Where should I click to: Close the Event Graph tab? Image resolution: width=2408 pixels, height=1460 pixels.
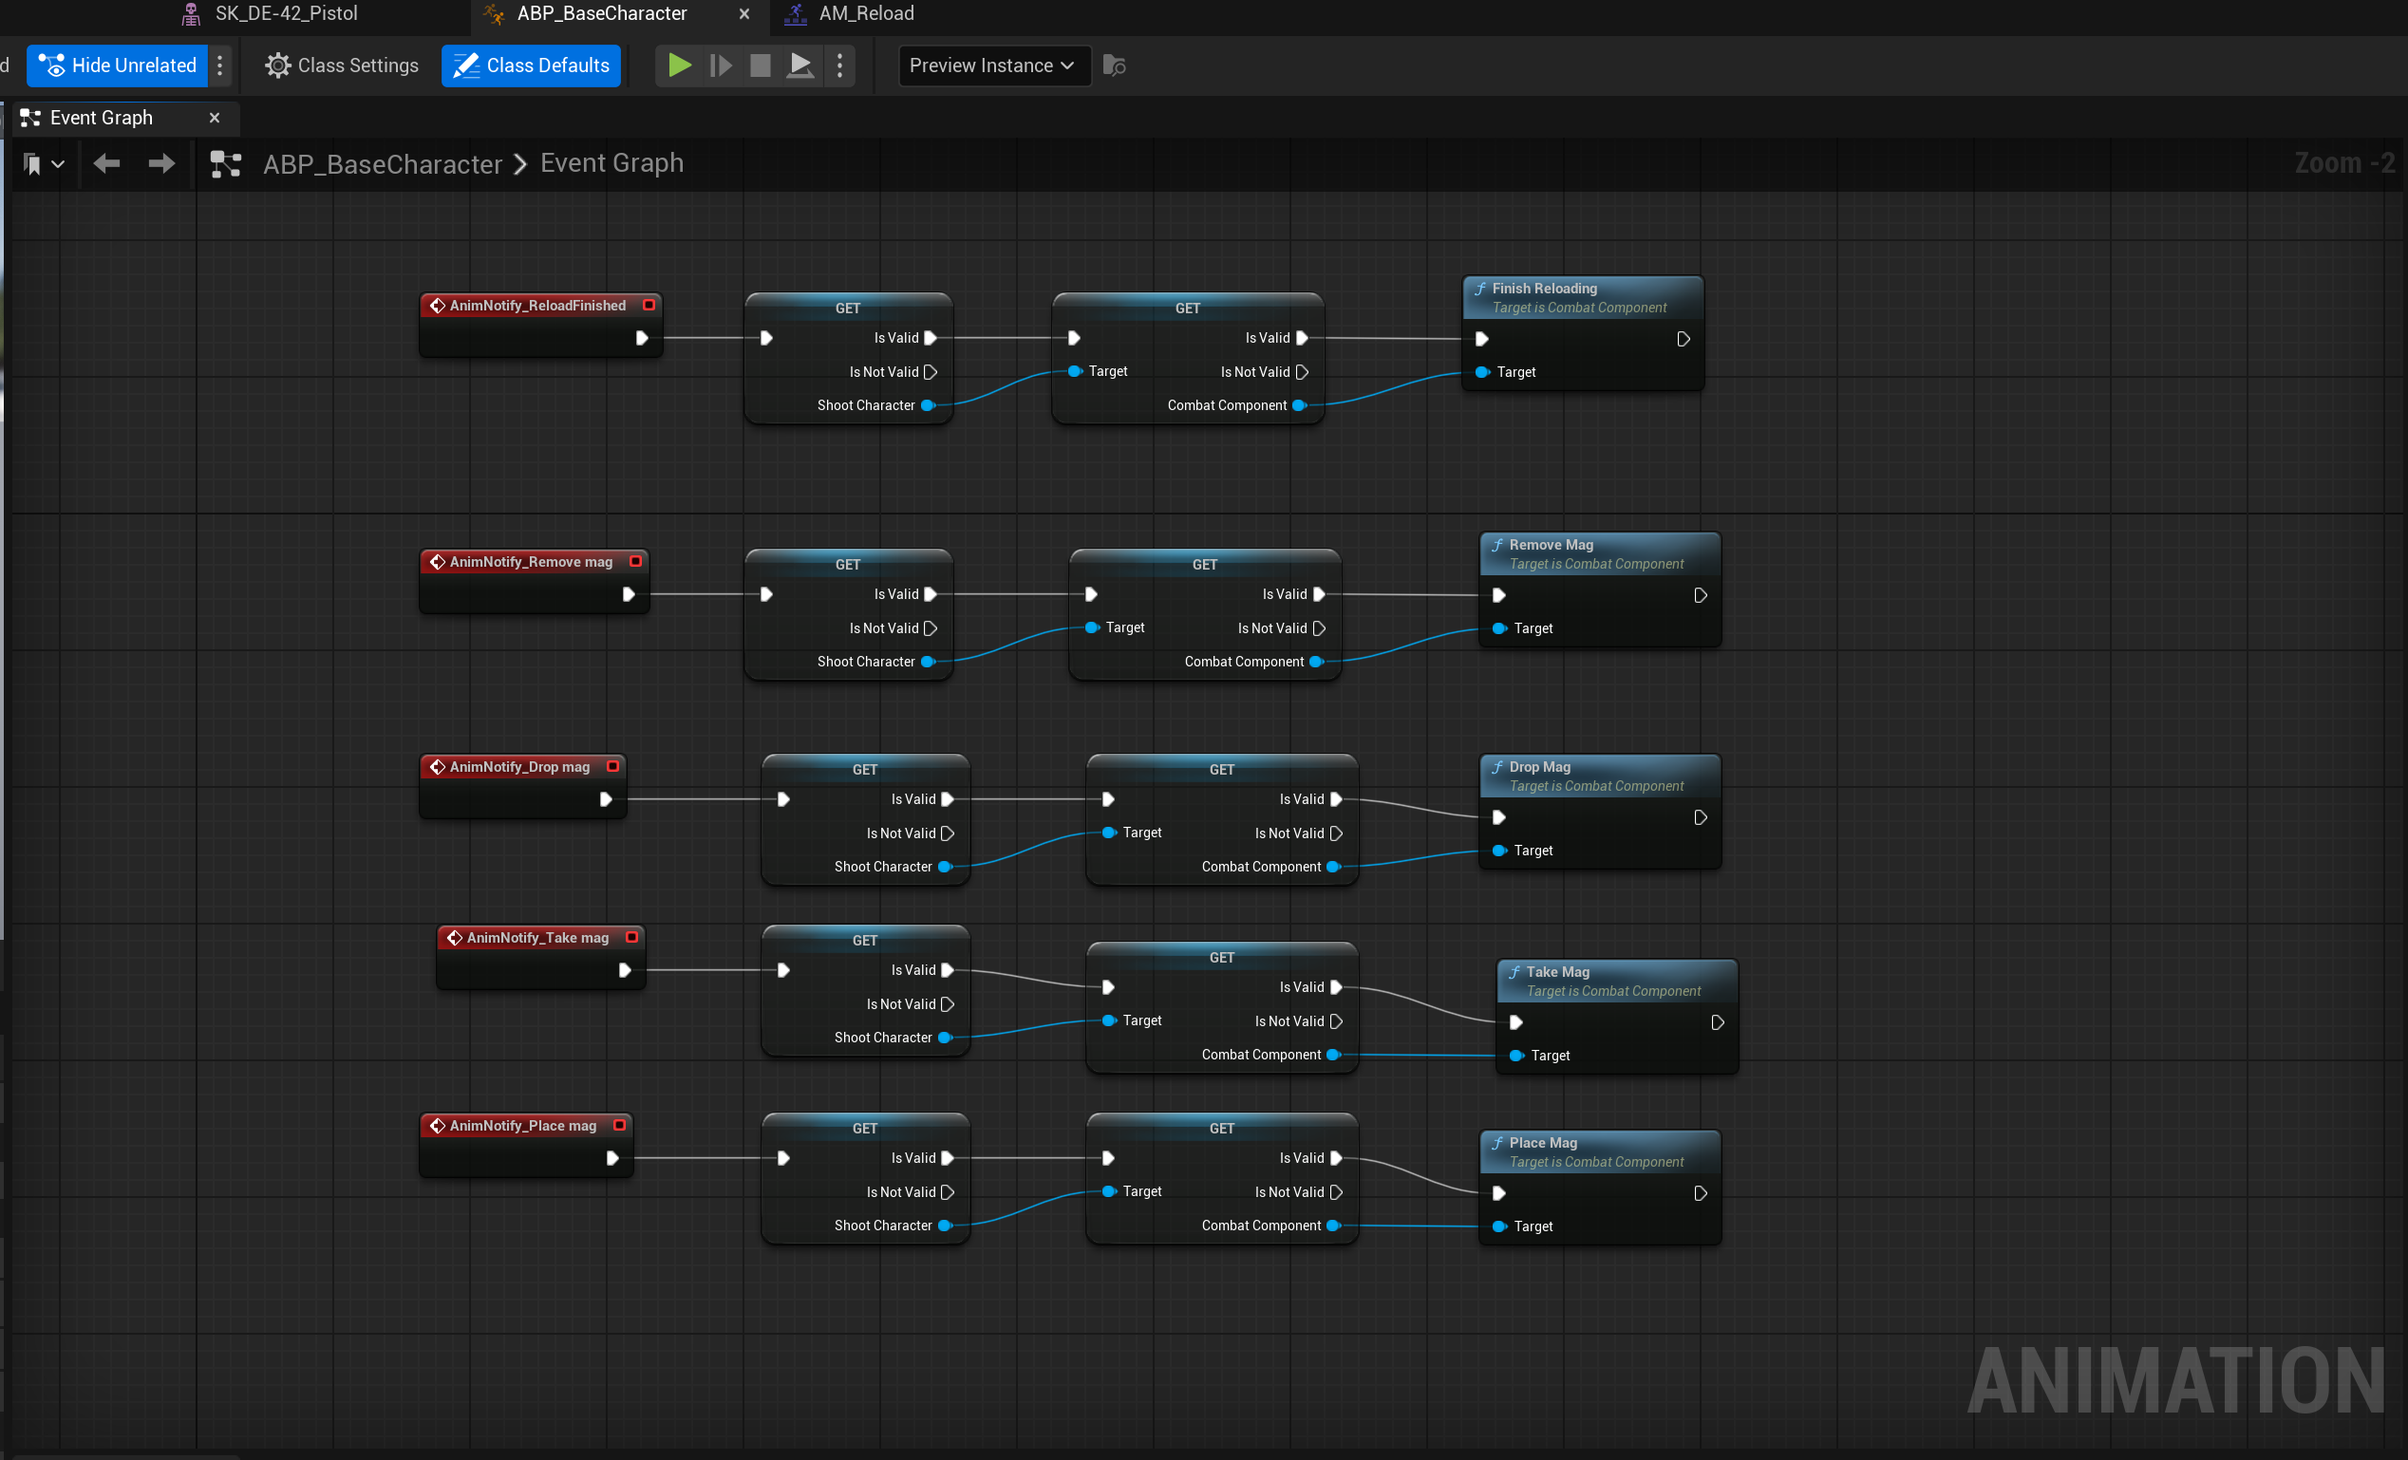(214, 118)
